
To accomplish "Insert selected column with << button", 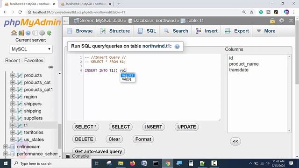I will click(235, 141).
